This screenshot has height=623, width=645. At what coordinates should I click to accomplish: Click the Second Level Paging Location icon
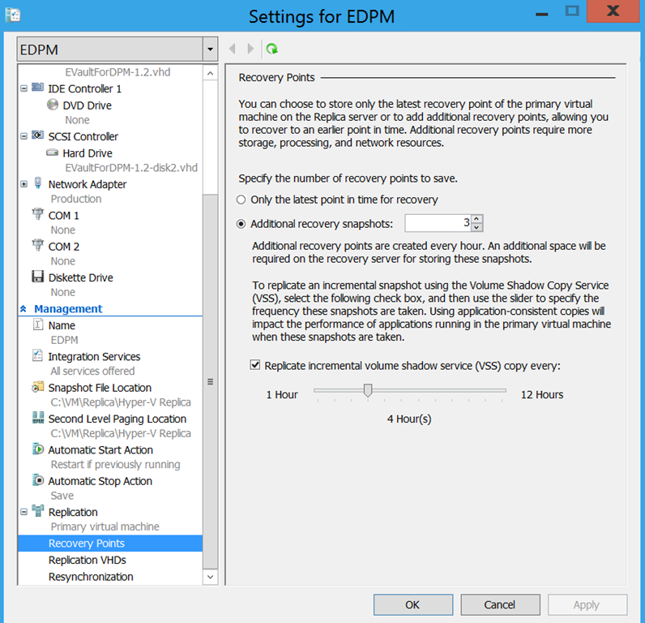click(38, 418)
